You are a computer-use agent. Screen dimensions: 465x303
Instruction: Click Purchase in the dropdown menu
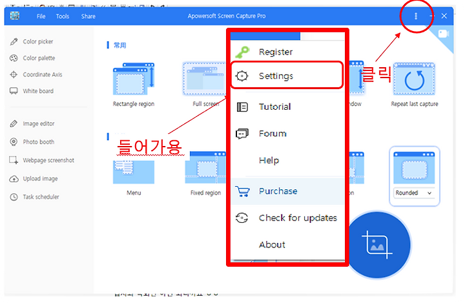tap(287, 191)
